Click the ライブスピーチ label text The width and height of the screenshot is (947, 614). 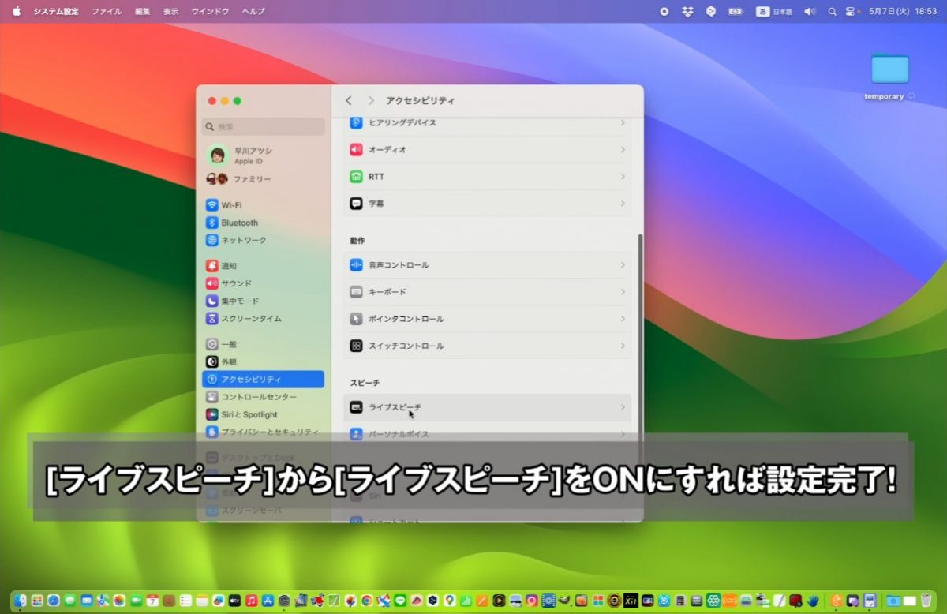click(395, 407)
